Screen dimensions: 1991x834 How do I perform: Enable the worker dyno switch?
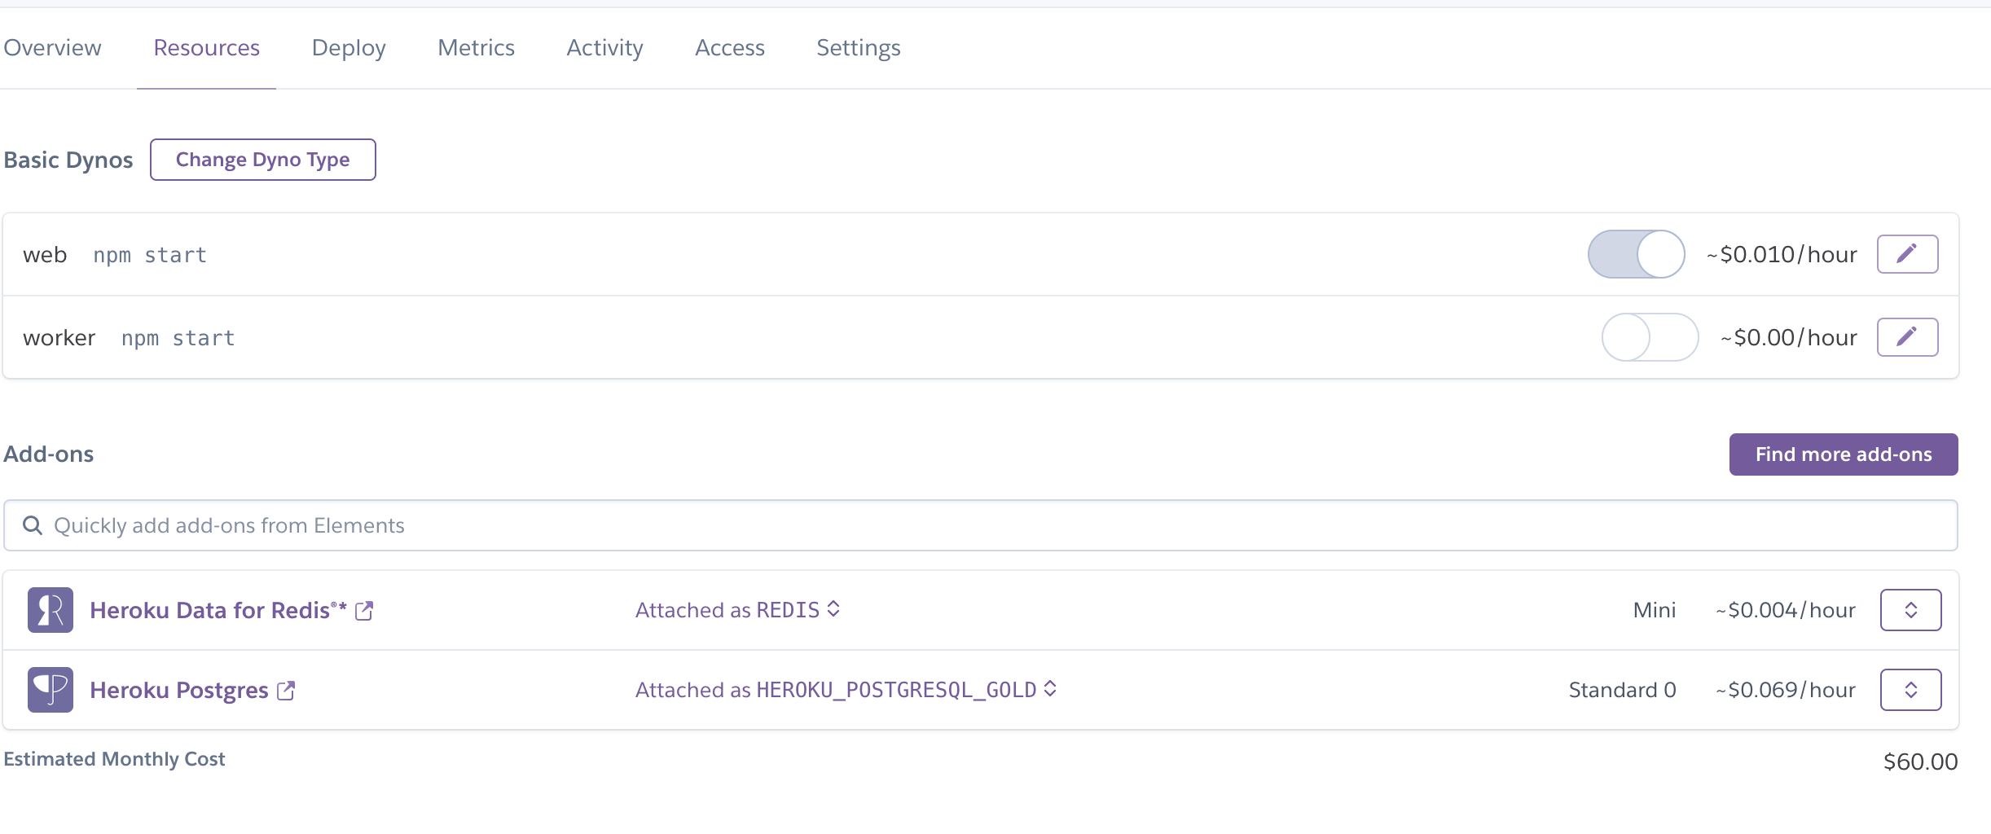(1650, 337)
